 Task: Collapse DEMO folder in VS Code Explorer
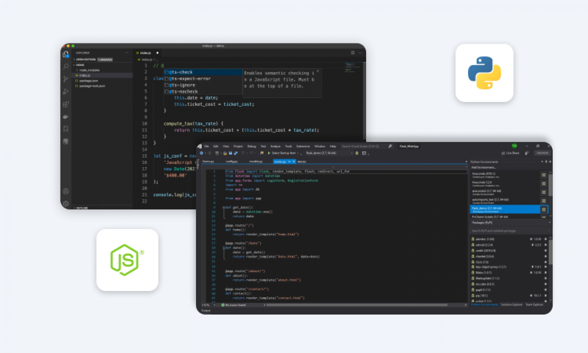coord(79,65)
